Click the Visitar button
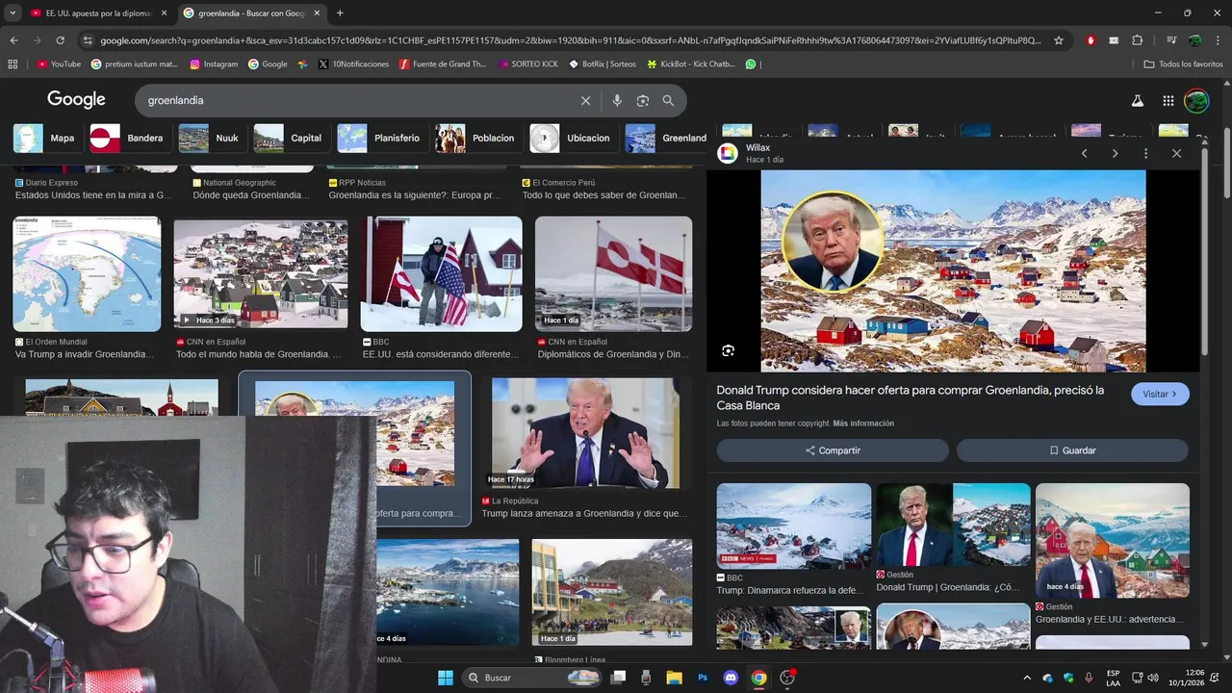 click(x=1160, y=394)
